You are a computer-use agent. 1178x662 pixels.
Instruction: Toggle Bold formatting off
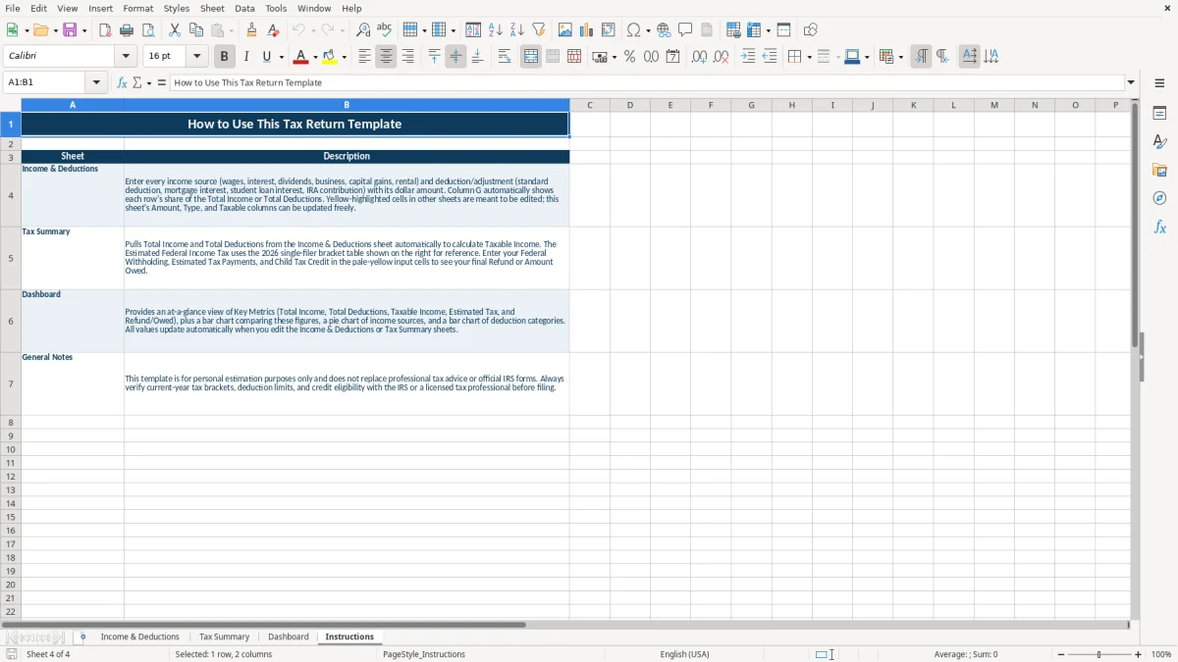[225, 57]
